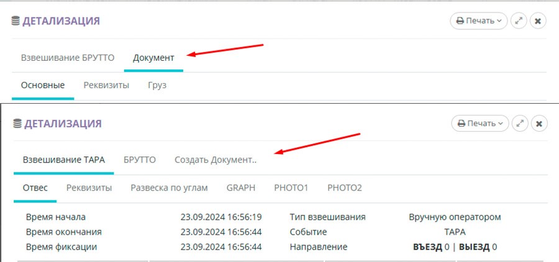This screenshot has width=559, height=262.
Task: Open the Печать dropdown in the upper panel
Action: pyautogui.click(x=478, y=20)
